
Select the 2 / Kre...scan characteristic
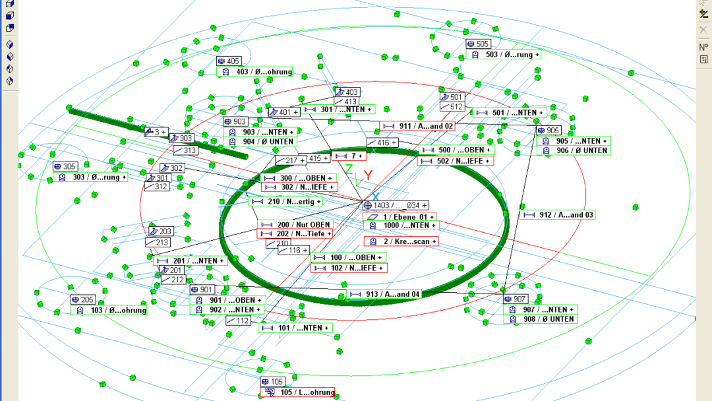coord(401,242)
